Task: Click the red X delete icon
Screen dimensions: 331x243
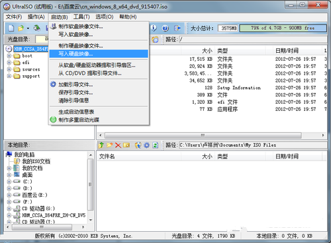Action: click(118, 145)
